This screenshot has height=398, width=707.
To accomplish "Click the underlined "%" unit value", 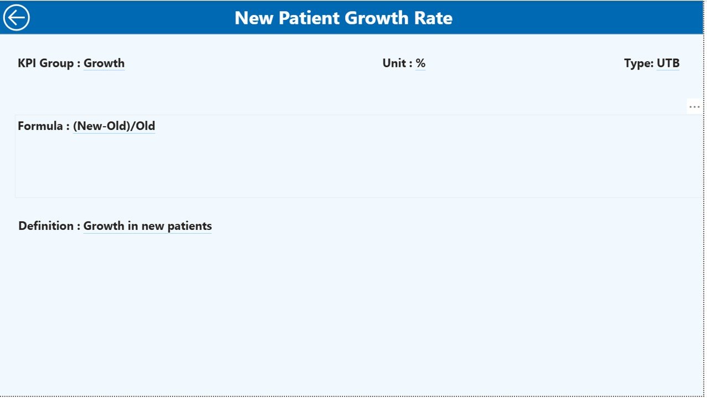I will click(x=420, y=63).
